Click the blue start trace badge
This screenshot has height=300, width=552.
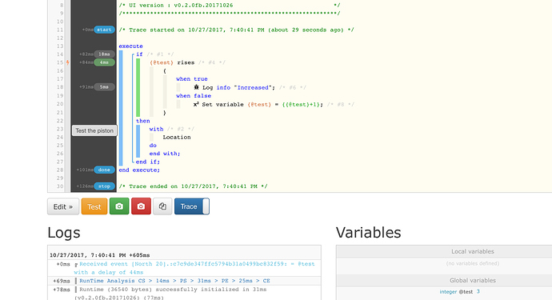(x=104, y=30)
